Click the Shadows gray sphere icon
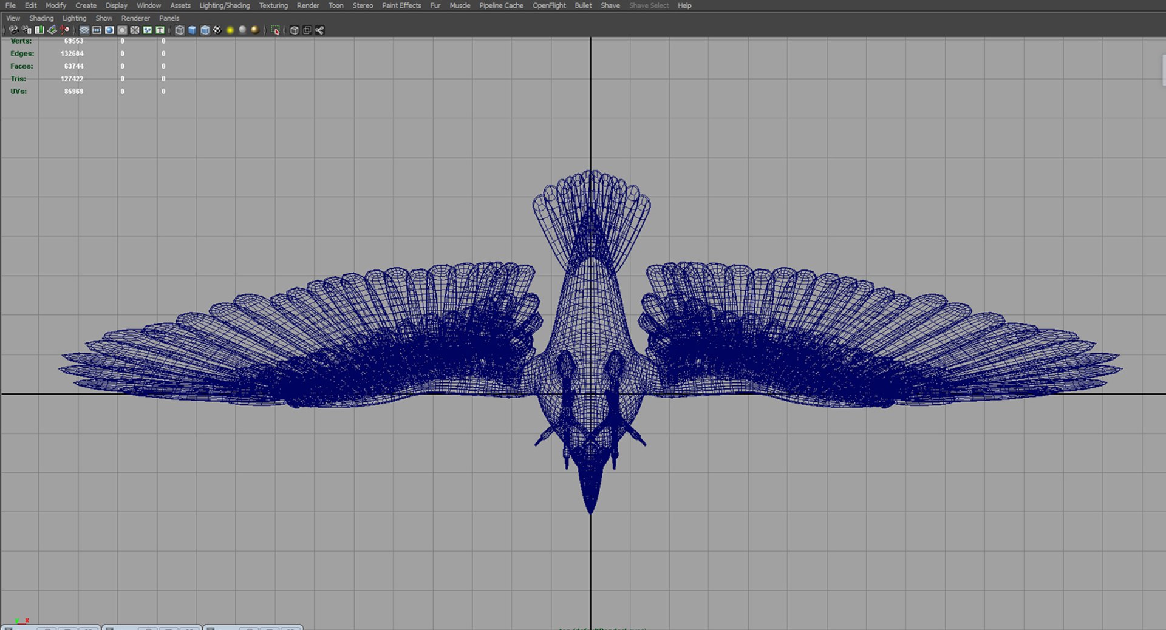Image resolution: width=1166 pixels, height=630 pixels. [243, 30]
